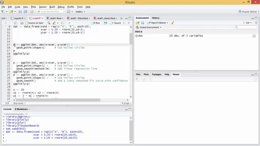Click the Go to file/function field

pyautogui.click(x=50, y=12)
